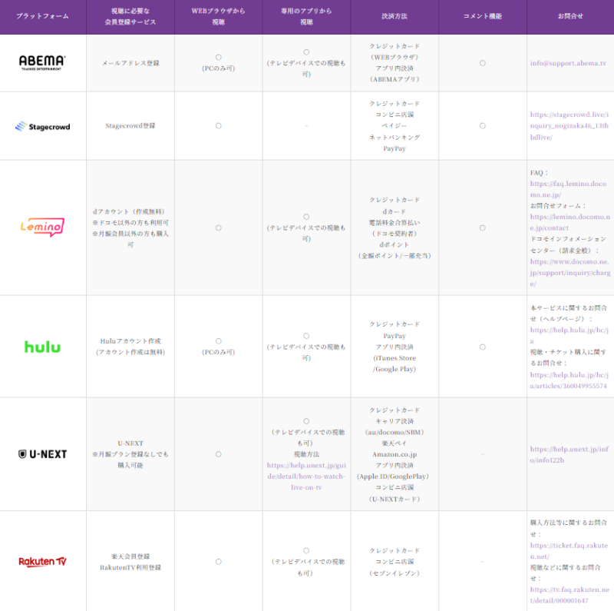Viewport: 614px width, 611px height.
Task: Open the U-NEXT how-to-watch-live-on-tv guide link
Action: pos(306,476)
